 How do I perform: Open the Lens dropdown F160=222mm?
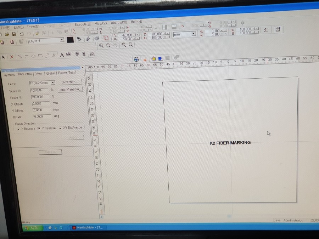click(x=53, y=83)
